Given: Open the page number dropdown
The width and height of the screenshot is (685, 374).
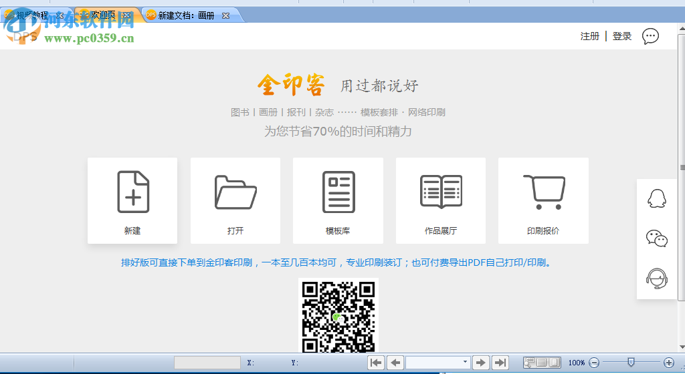Looking at the screenshot, I should coord(465,362).
